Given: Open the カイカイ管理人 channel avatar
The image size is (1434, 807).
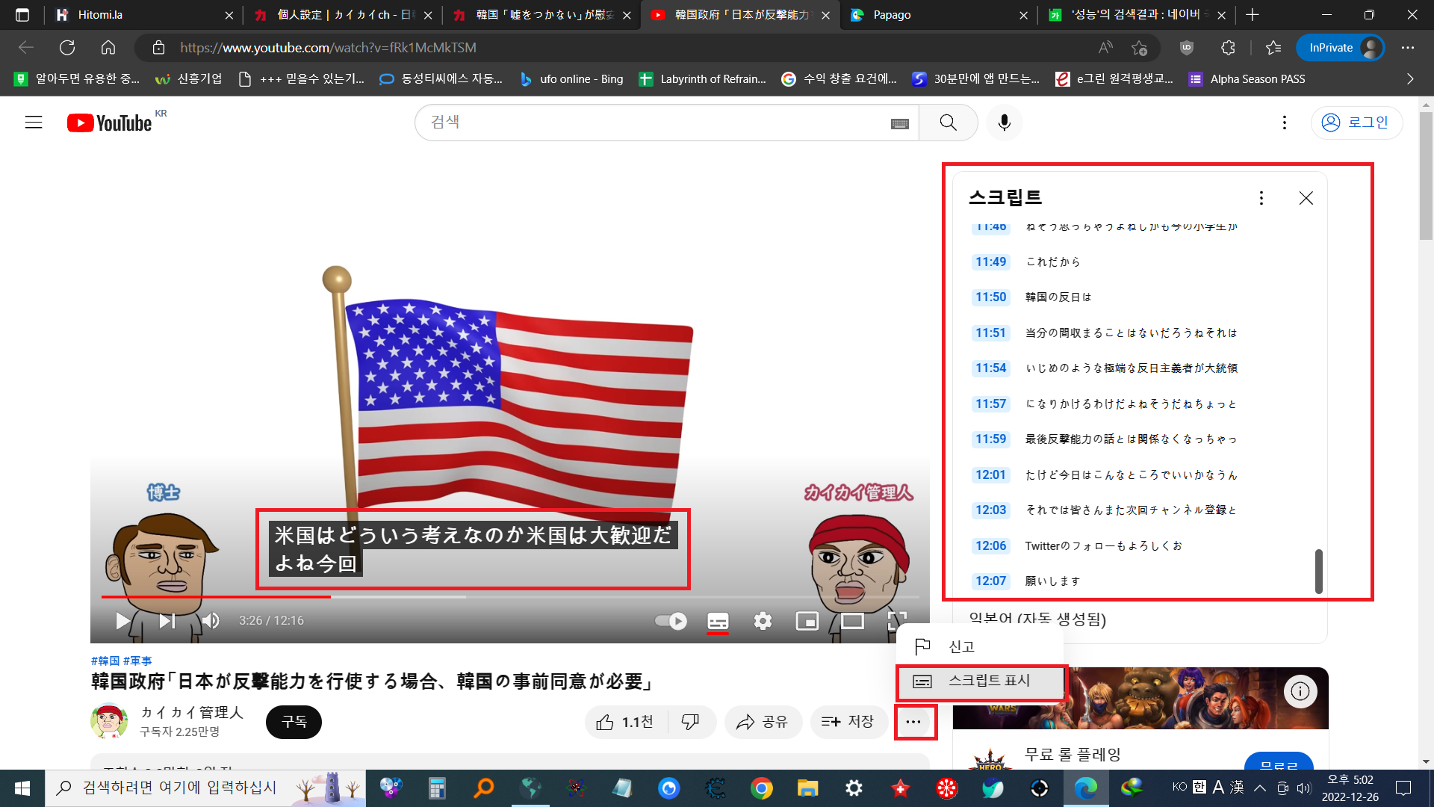Looking at the screenshot, I should pos(109,722).
